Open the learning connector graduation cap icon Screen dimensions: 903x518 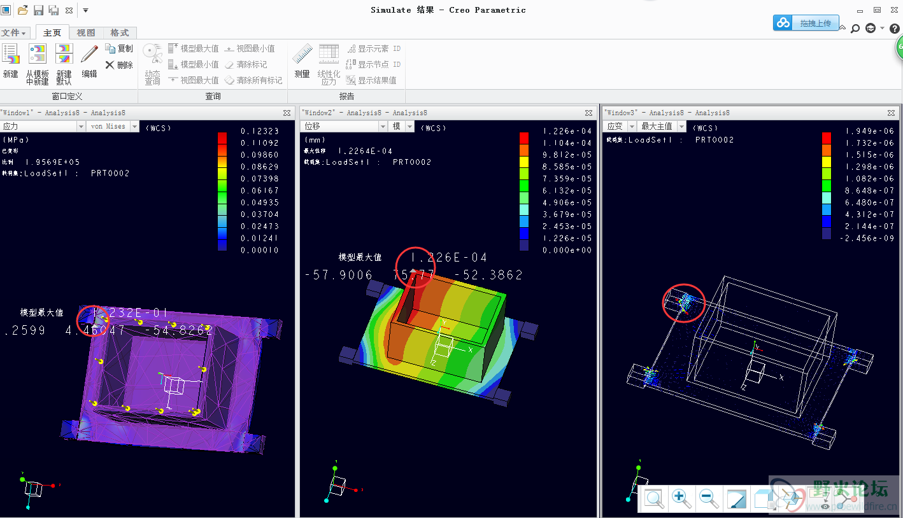[x=871, y=29]
